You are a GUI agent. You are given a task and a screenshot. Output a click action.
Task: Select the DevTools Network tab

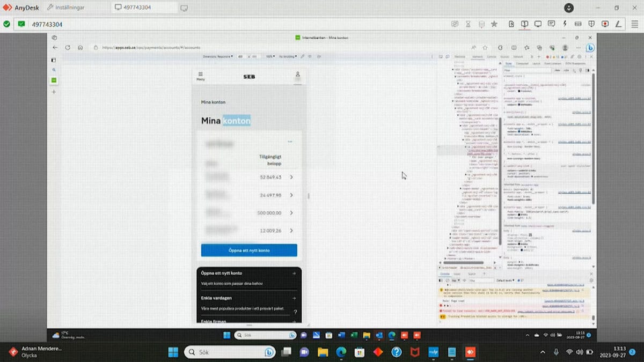[x=518, y=56]
